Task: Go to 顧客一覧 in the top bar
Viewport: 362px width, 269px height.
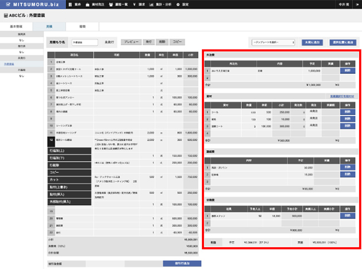Action: 123,4
